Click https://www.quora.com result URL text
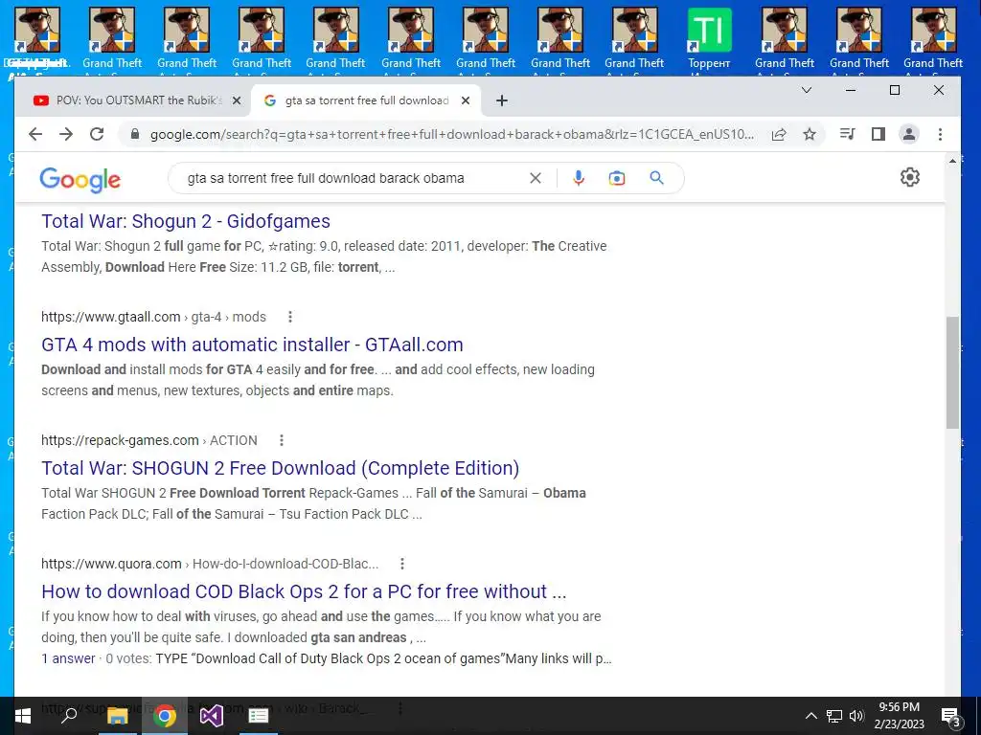 pos(111,564)
